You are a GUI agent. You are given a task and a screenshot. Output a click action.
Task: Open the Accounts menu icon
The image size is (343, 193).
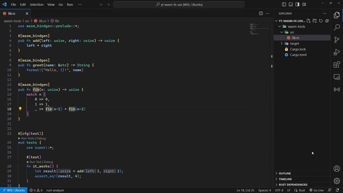337,168
